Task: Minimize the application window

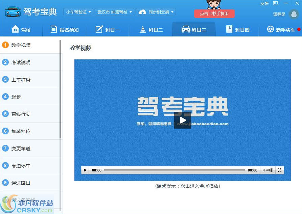Action: tap(286, 3)
